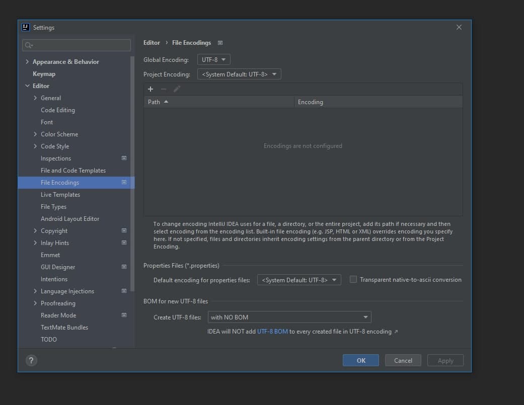Expand Appearance & Behavior section

pyautogui.click(x=27, y=62)
